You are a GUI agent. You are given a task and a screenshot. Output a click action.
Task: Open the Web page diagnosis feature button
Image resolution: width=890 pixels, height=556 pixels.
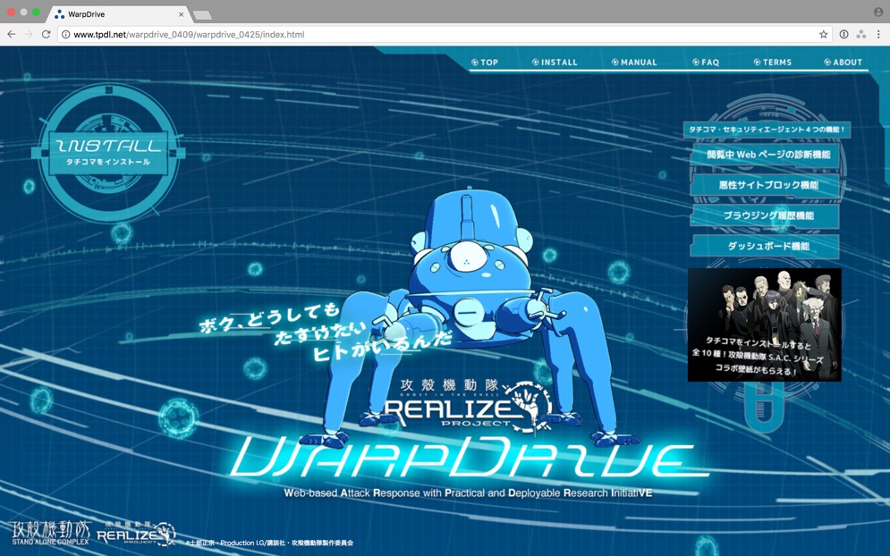point(765,155)
